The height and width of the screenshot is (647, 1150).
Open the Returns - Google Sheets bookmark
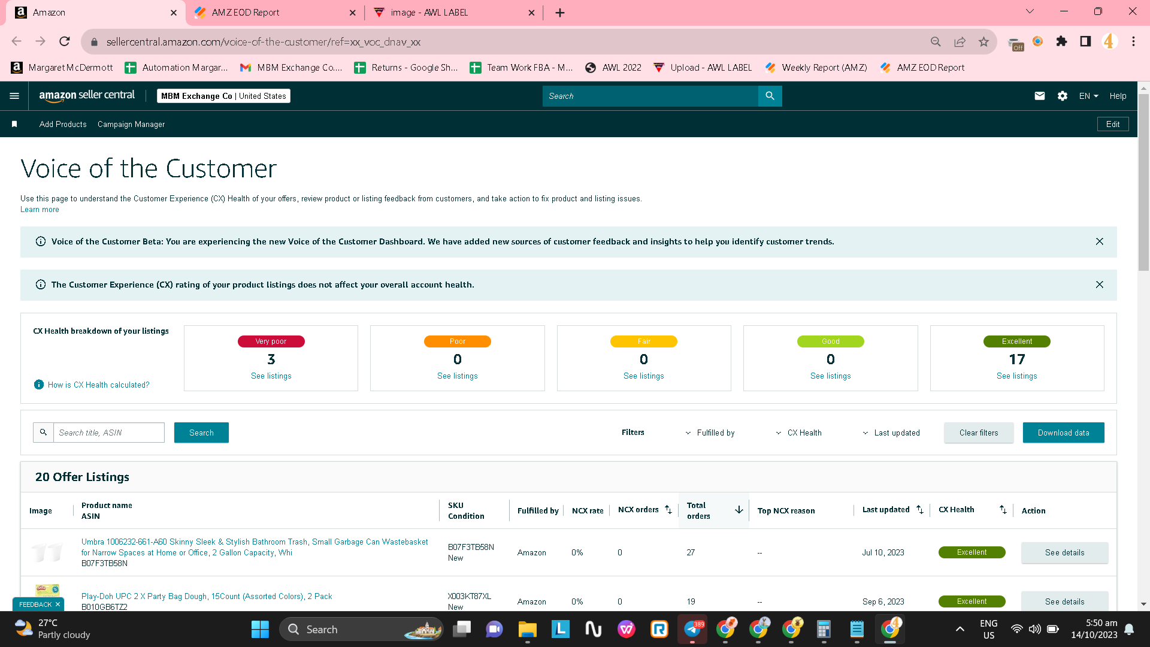406,68
